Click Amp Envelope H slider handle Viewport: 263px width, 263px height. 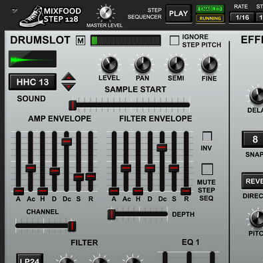point(43,191)
